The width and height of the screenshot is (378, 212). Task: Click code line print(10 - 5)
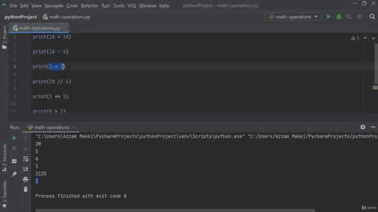(x=50, y=52)
